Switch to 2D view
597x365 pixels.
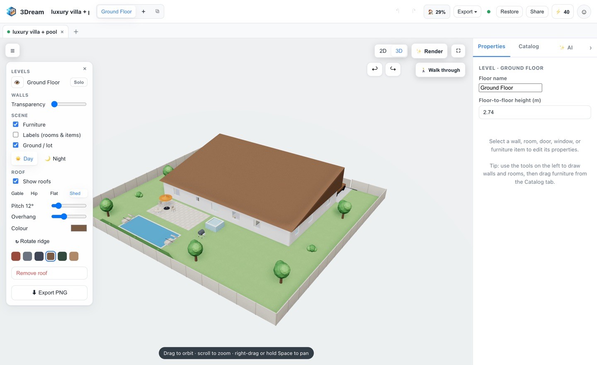(x=383, y=51)
